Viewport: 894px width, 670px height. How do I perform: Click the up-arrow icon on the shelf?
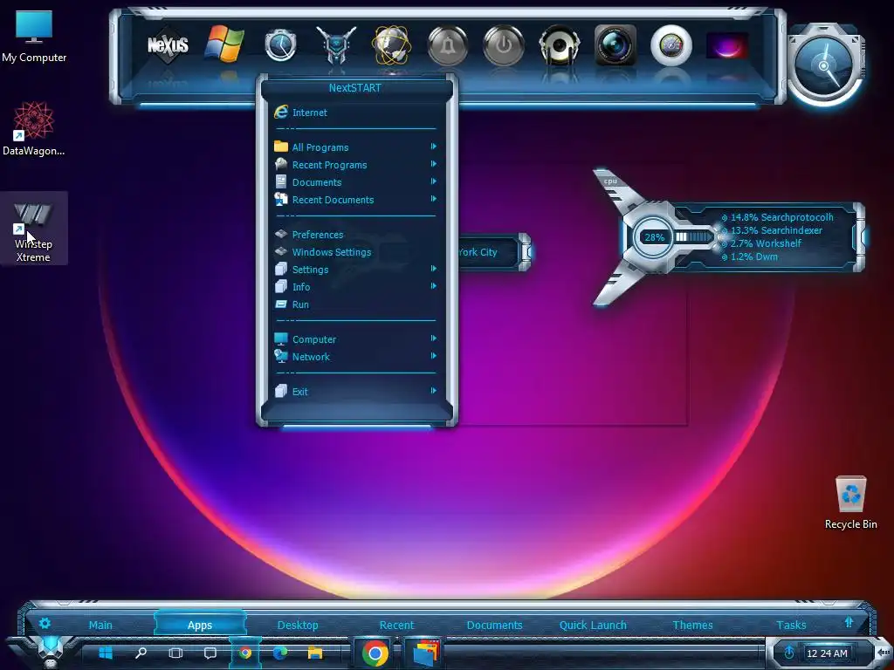[x=849, y=621]
